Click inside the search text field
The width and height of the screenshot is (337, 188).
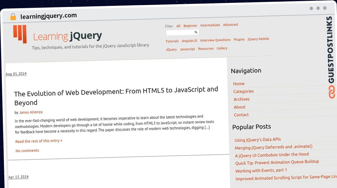[180, 33]
